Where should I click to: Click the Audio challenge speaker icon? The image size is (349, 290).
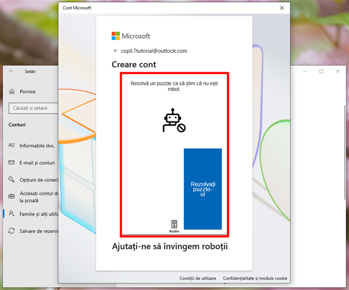click(x=174, y=224)
